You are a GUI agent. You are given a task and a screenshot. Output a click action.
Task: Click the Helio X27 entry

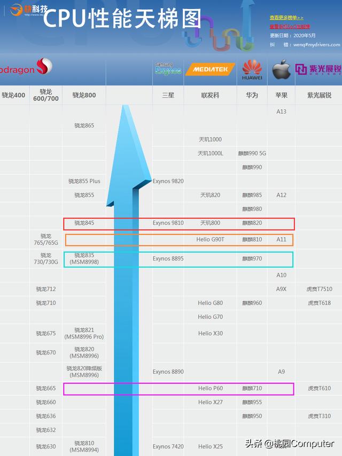[x=211, y=402]
